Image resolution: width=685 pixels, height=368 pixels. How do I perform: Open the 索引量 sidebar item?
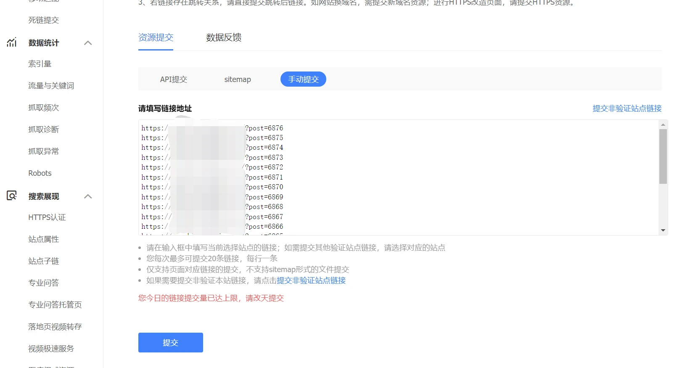point(40,64)
